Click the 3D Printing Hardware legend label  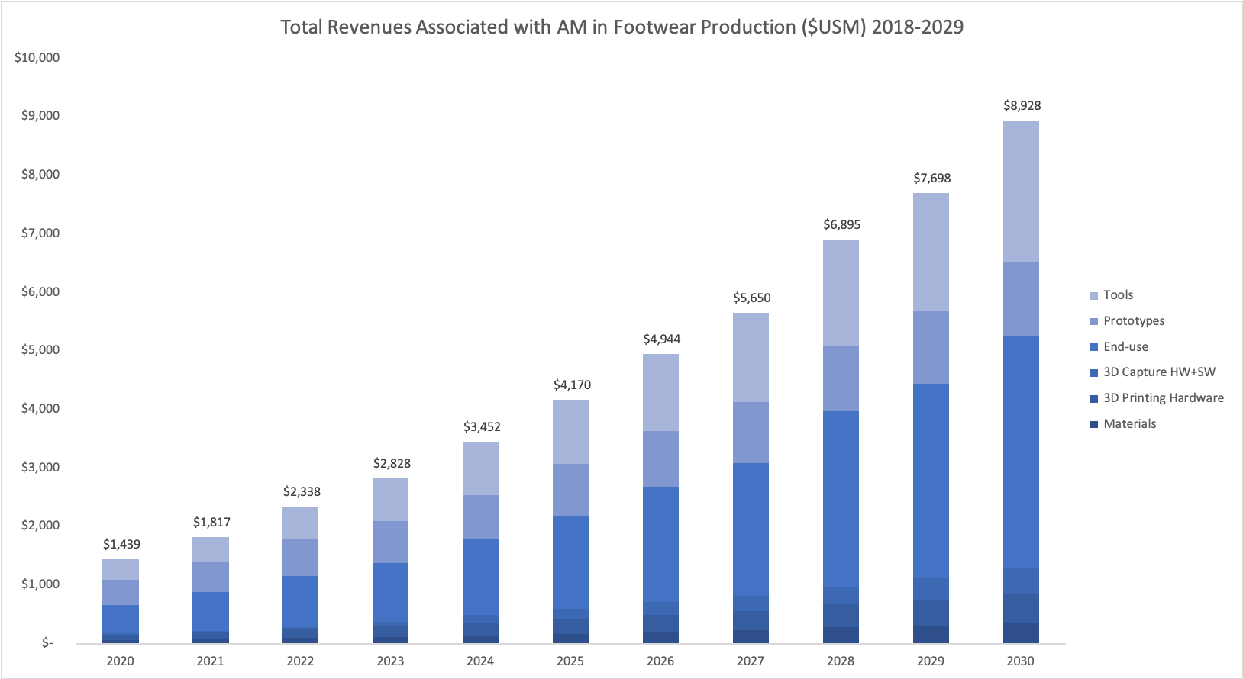tap(1164, 398)
